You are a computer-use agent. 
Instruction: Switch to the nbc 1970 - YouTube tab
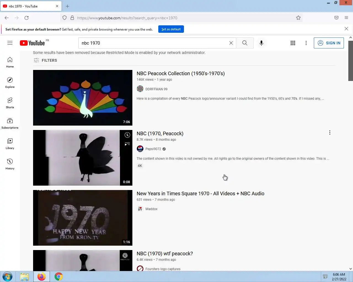coord(31,6)
